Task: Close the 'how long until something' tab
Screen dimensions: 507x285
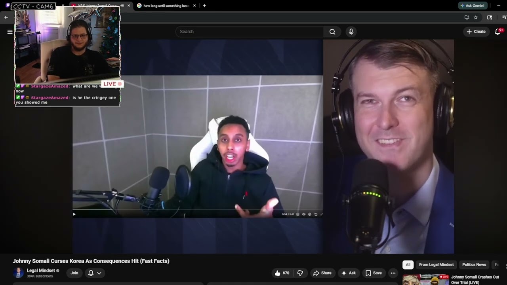Action: pyautogui.click(x=195, y=6)
